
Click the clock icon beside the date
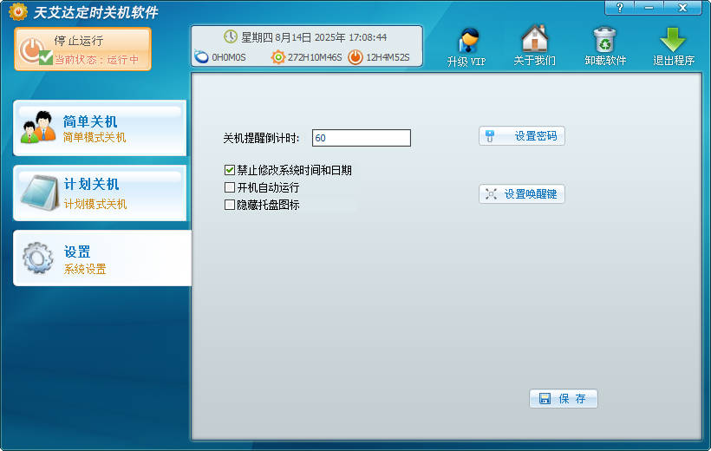click(x=231, y=36)
